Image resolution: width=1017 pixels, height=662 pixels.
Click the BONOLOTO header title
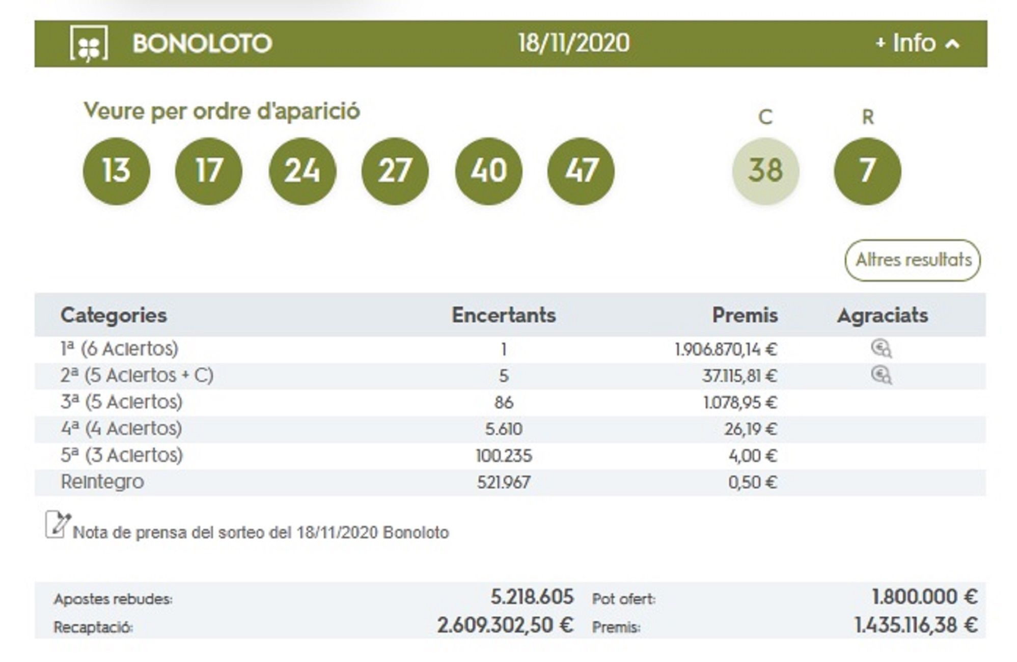(202, 44)
